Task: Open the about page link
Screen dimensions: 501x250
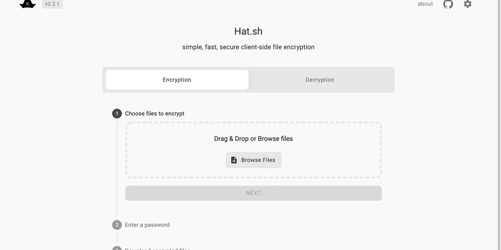Action: tap(425, 4)
